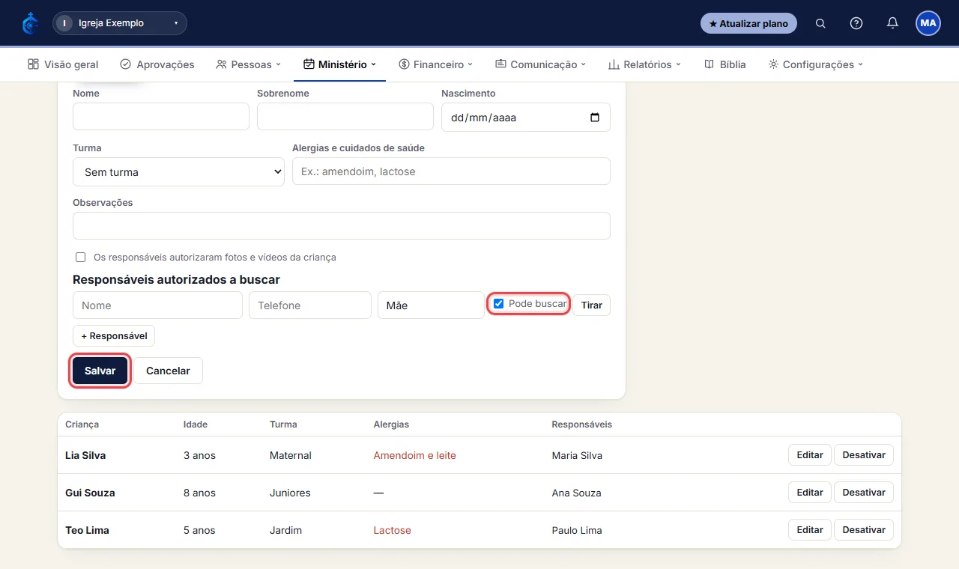
Task: Expand the Igreja Exemplo church selector
Action: 120,23
